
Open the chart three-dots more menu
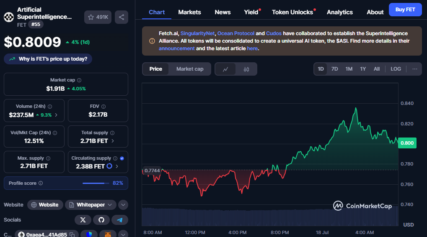click(x=415, y=69)
